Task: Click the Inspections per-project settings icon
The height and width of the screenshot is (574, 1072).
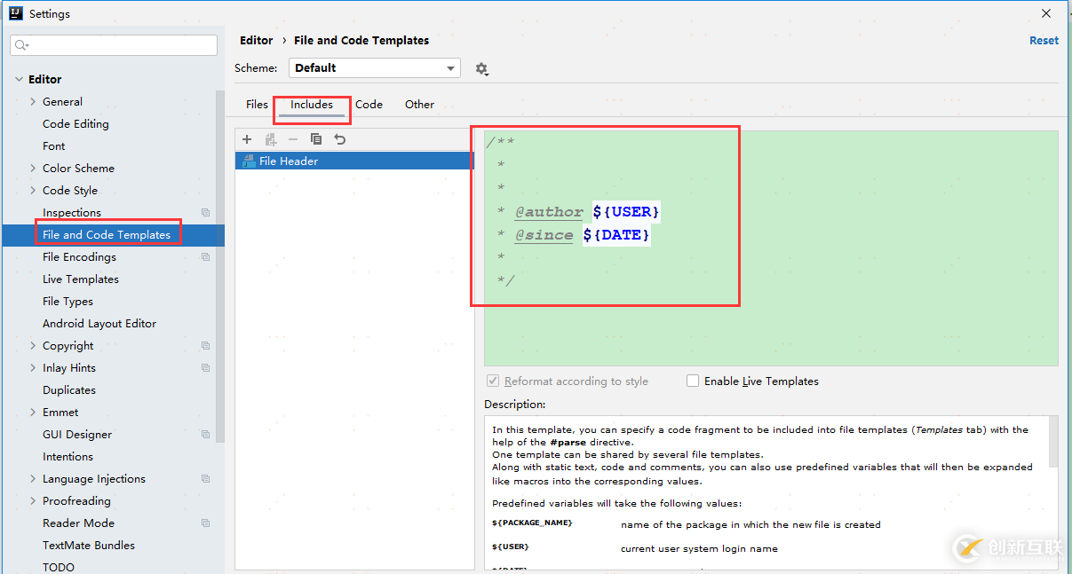Action: (205, 213)
